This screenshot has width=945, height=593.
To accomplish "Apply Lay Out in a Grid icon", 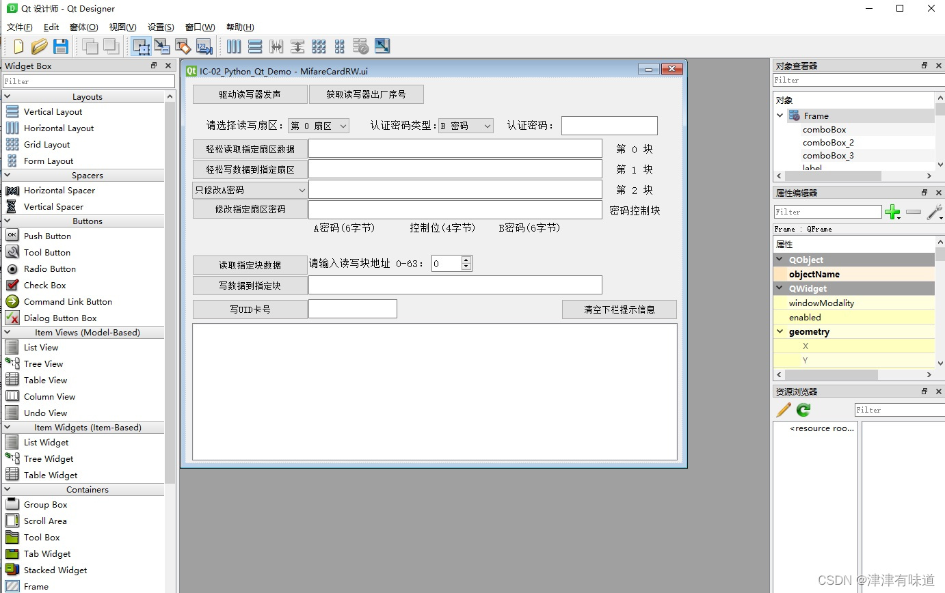I will click(319, 46).
